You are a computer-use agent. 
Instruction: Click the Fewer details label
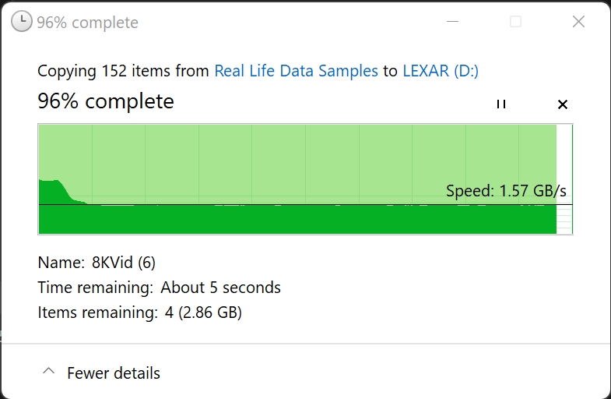[x=114, y=373]
